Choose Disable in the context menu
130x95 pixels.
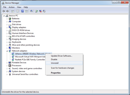coord(64,59)
